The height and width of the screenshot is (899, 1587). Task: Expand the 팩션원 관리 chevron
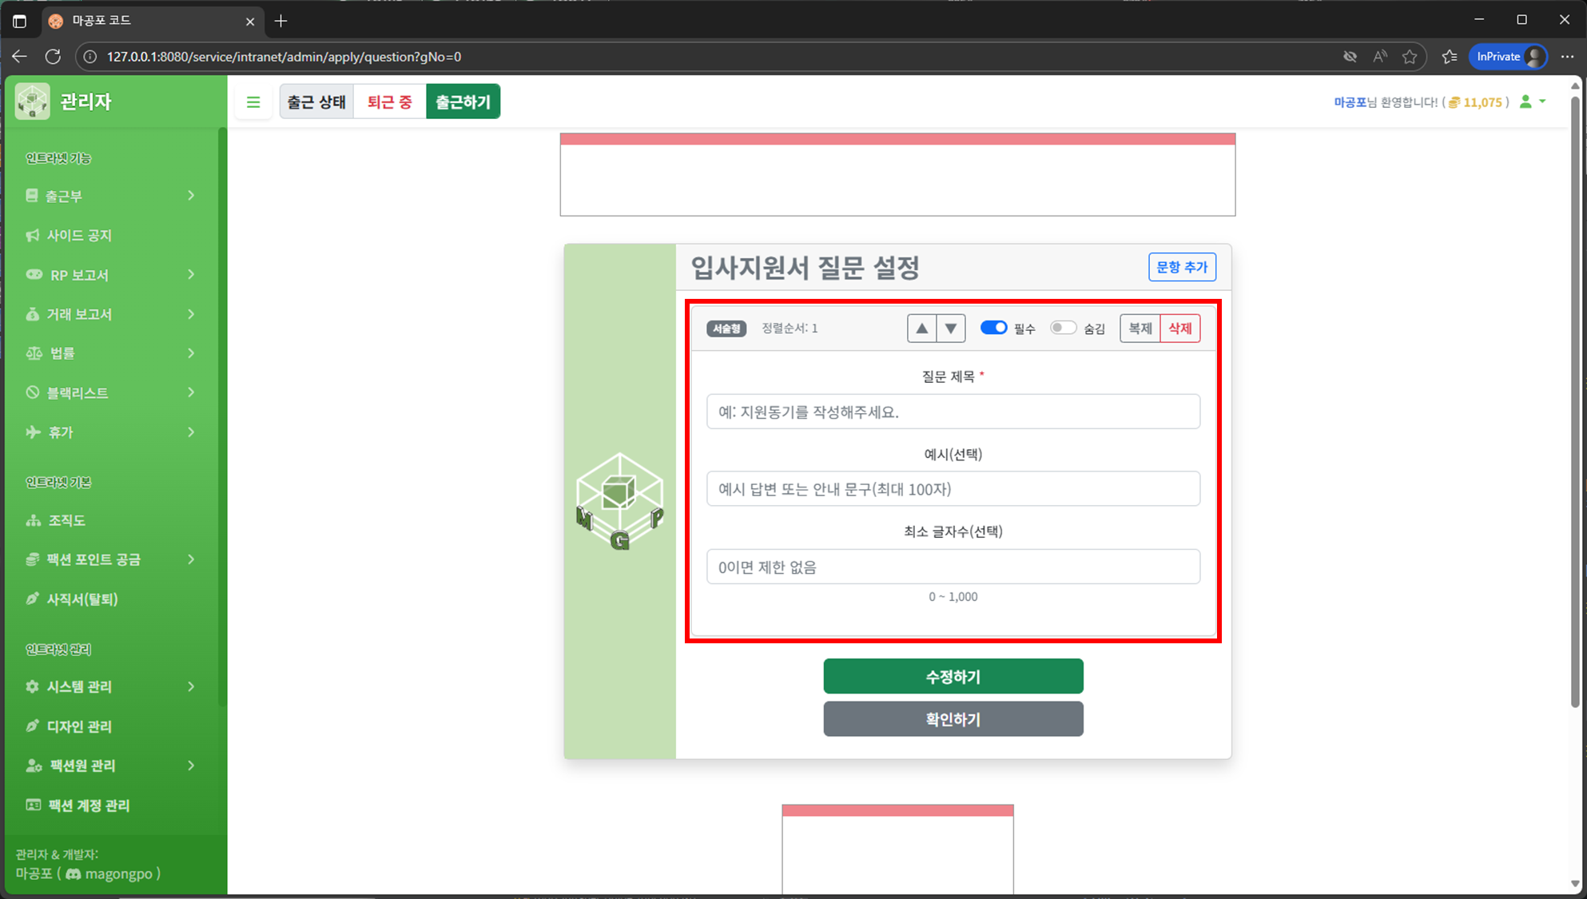[191, 766]
